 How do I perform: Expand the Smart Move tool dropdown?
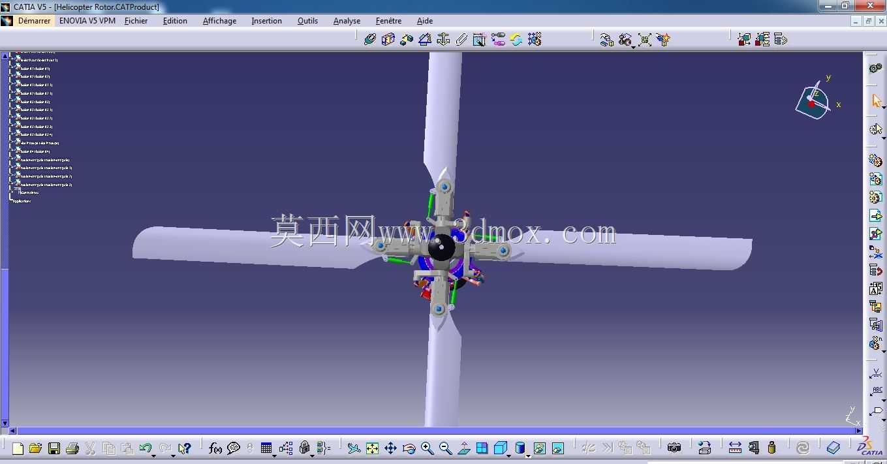[634, 47]
